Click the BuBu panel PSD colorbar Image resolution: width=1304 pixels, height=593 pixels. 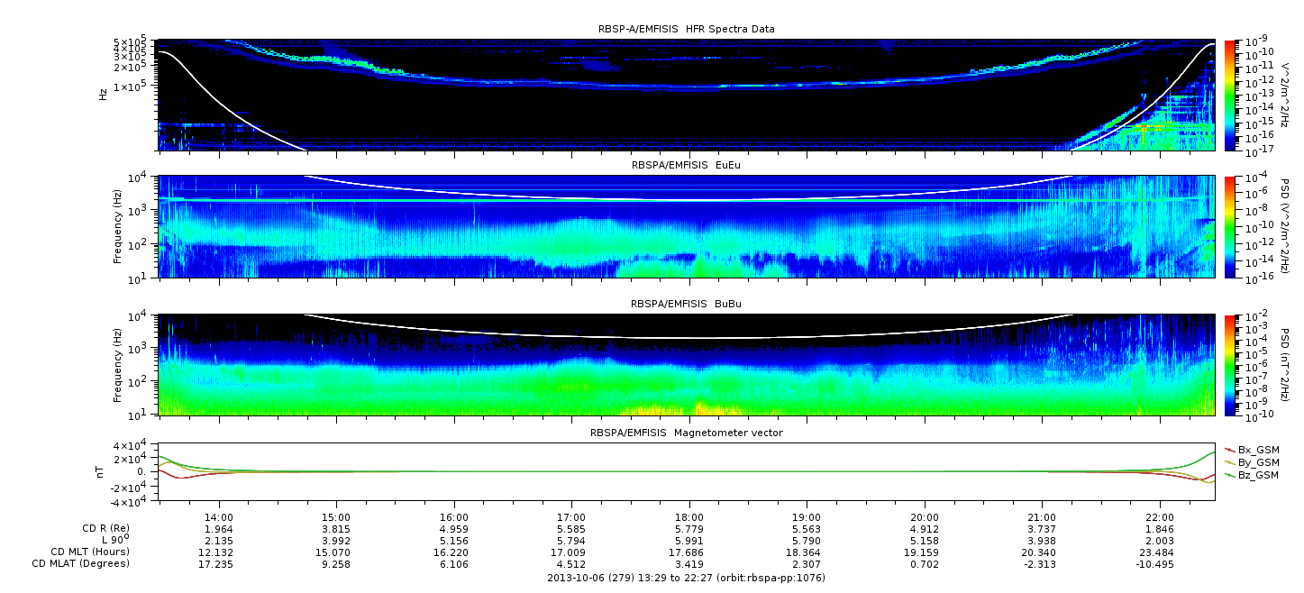(1230, 364)
